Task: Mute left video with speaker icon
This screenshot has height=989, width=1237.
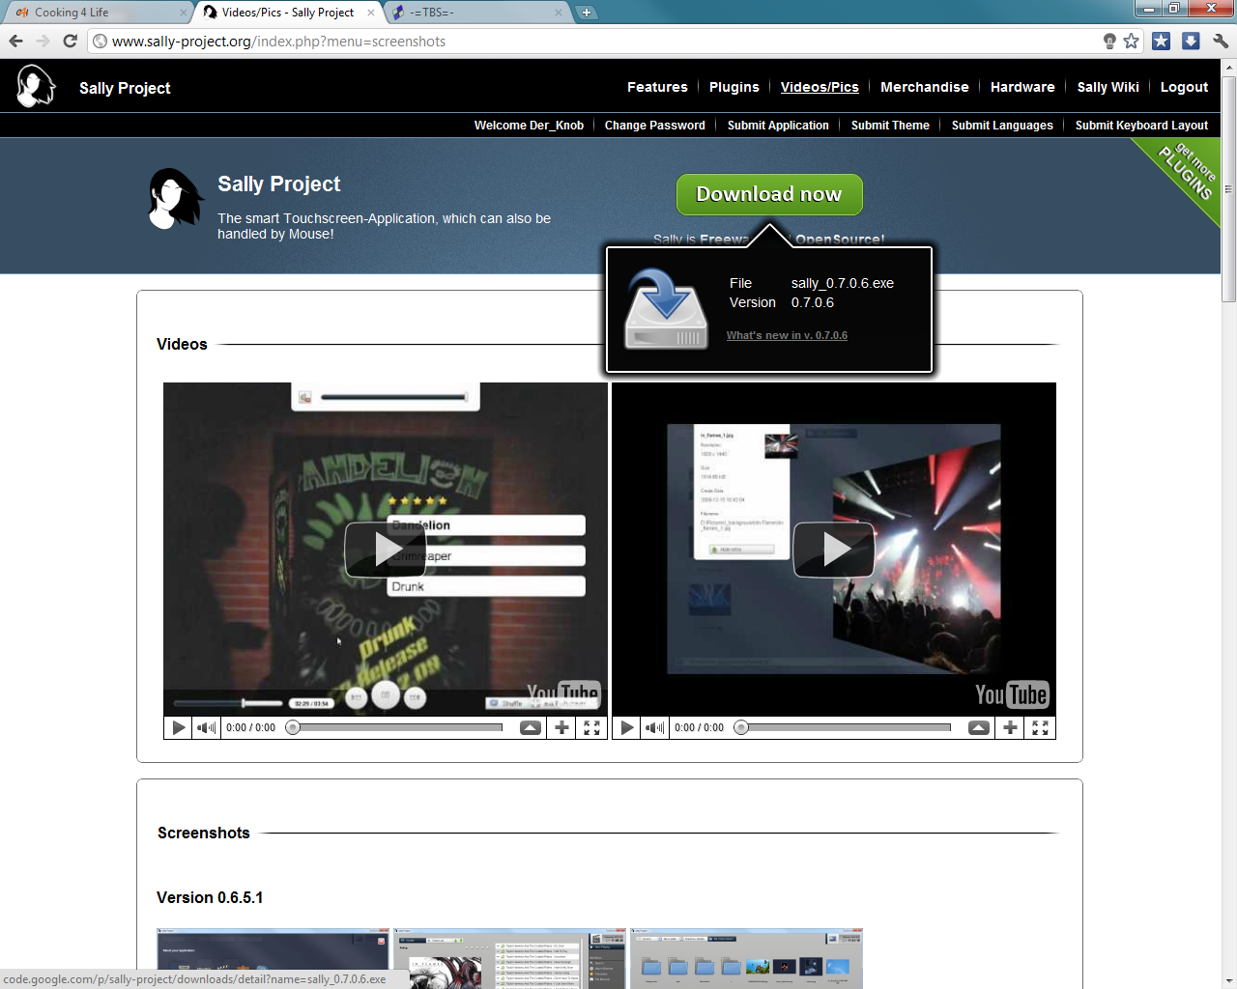Action: (x=206, y=727)
